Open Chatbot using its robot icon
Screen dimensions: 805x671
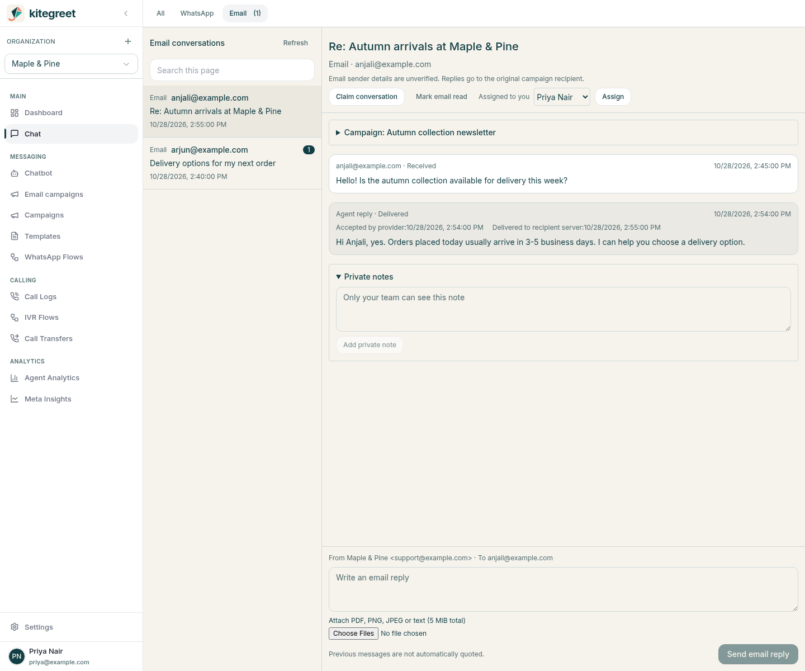pyautogui.click(x=15, y=173)
